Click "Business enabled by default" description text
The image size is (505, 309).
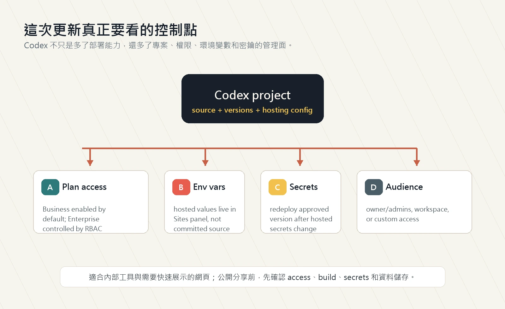click(74, 219)
